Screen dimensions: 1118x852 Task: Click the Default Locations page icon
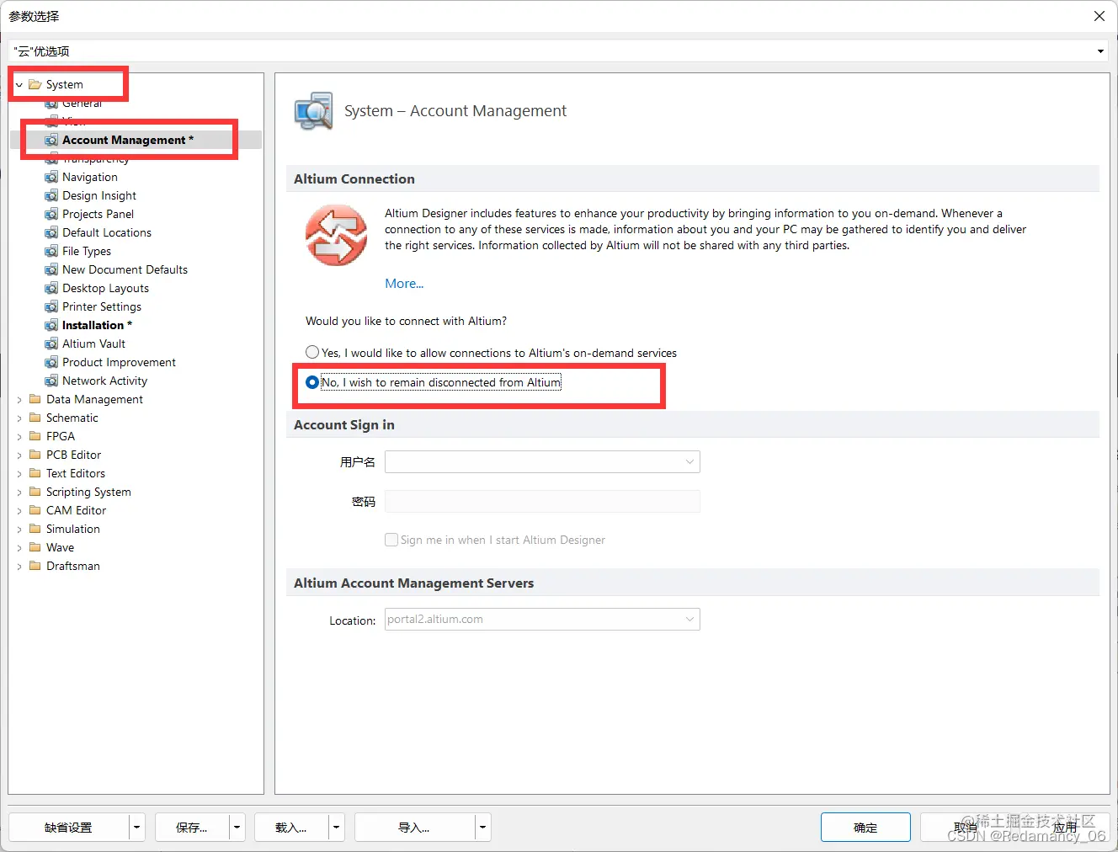(51, 232)
